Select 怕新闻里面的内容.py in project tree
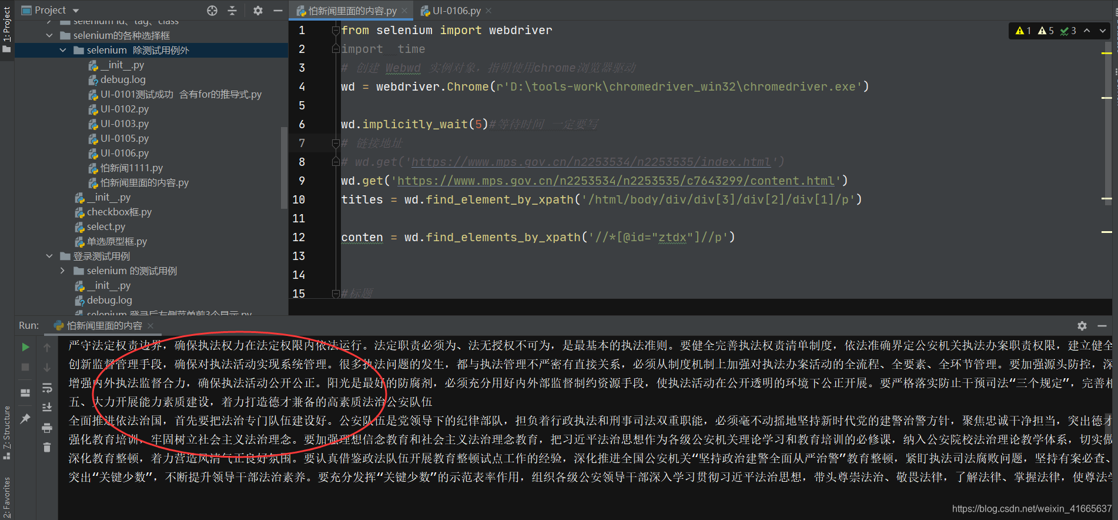 coord(144,182)
